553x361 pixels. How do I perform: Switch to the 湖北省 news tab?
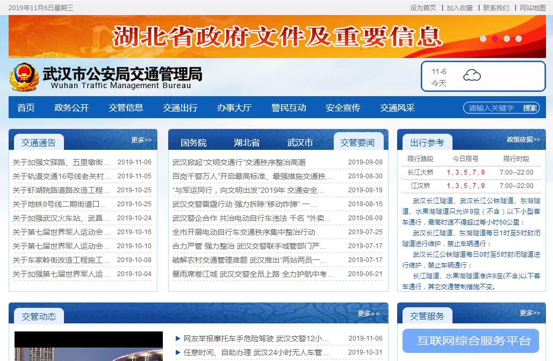(247, 143)
